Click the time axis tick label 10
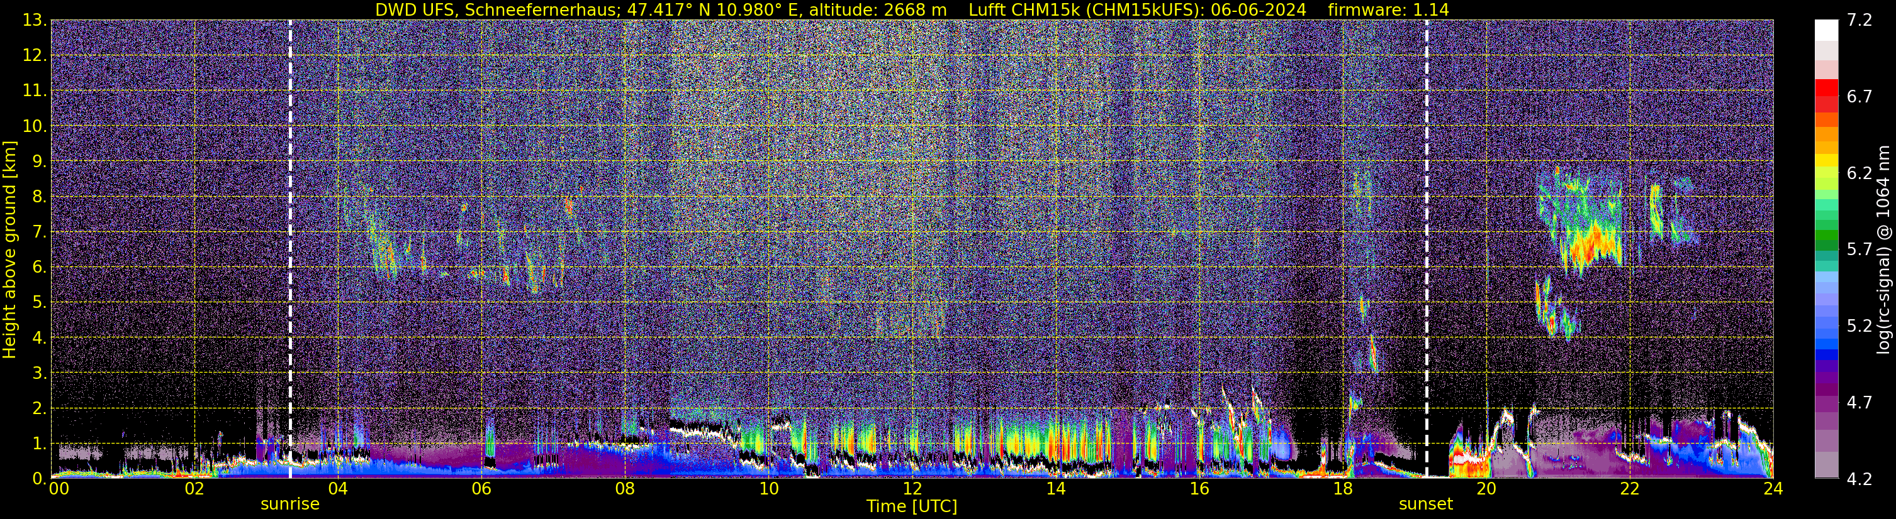 coord(768,489)
